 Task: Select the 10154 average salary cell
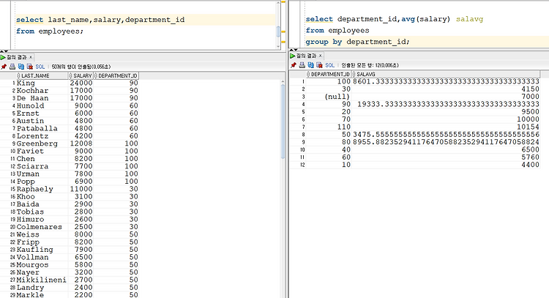[446, 127]
